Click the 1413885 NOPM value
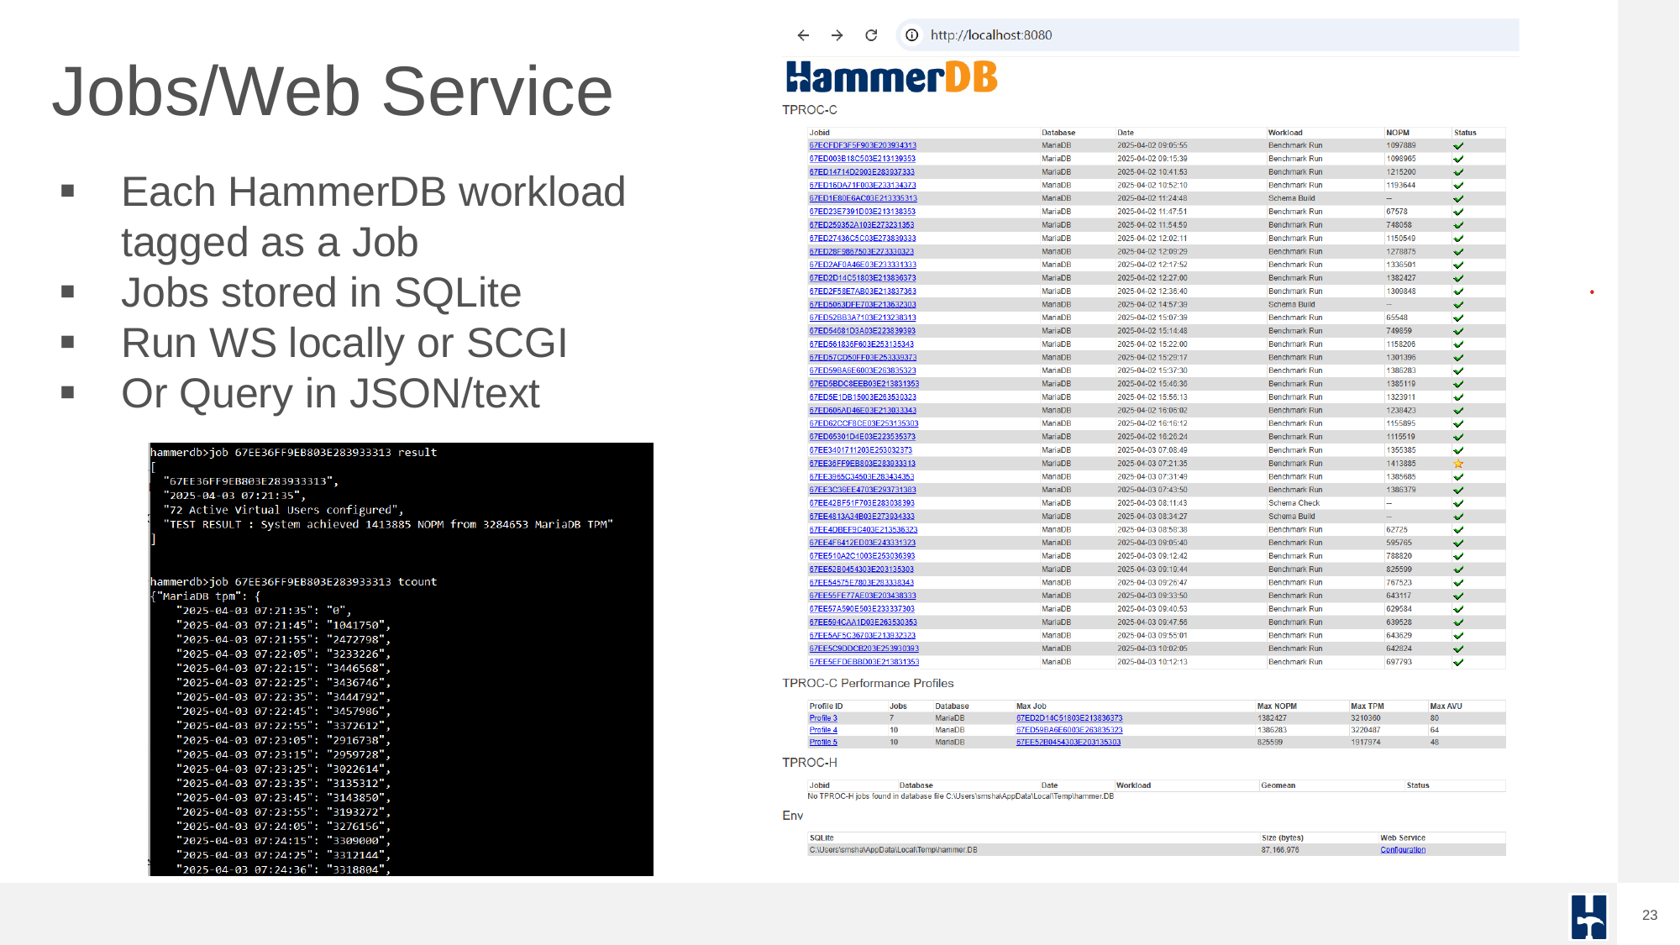This screenshot has height=945, width=1680. pyautogui.click(x=1401, y=464)
